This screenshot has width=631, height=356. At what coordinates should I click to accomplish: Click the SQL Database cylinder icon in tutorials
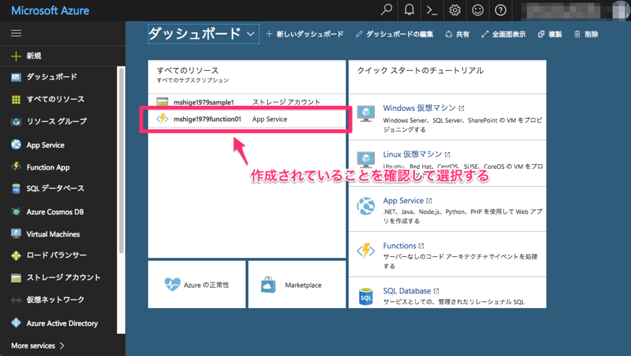coord(366,296)
